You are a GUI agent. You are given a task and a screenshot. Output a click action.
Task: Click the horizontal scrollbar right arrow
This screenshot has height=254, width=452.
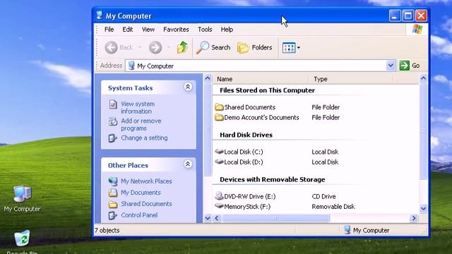coord(414,218)
